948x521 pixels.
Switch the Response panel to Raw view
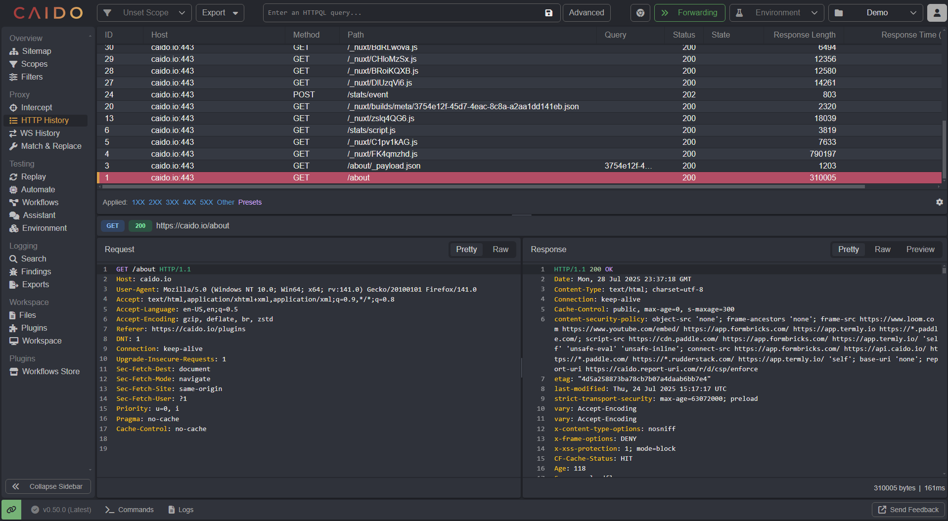point(882,249)
